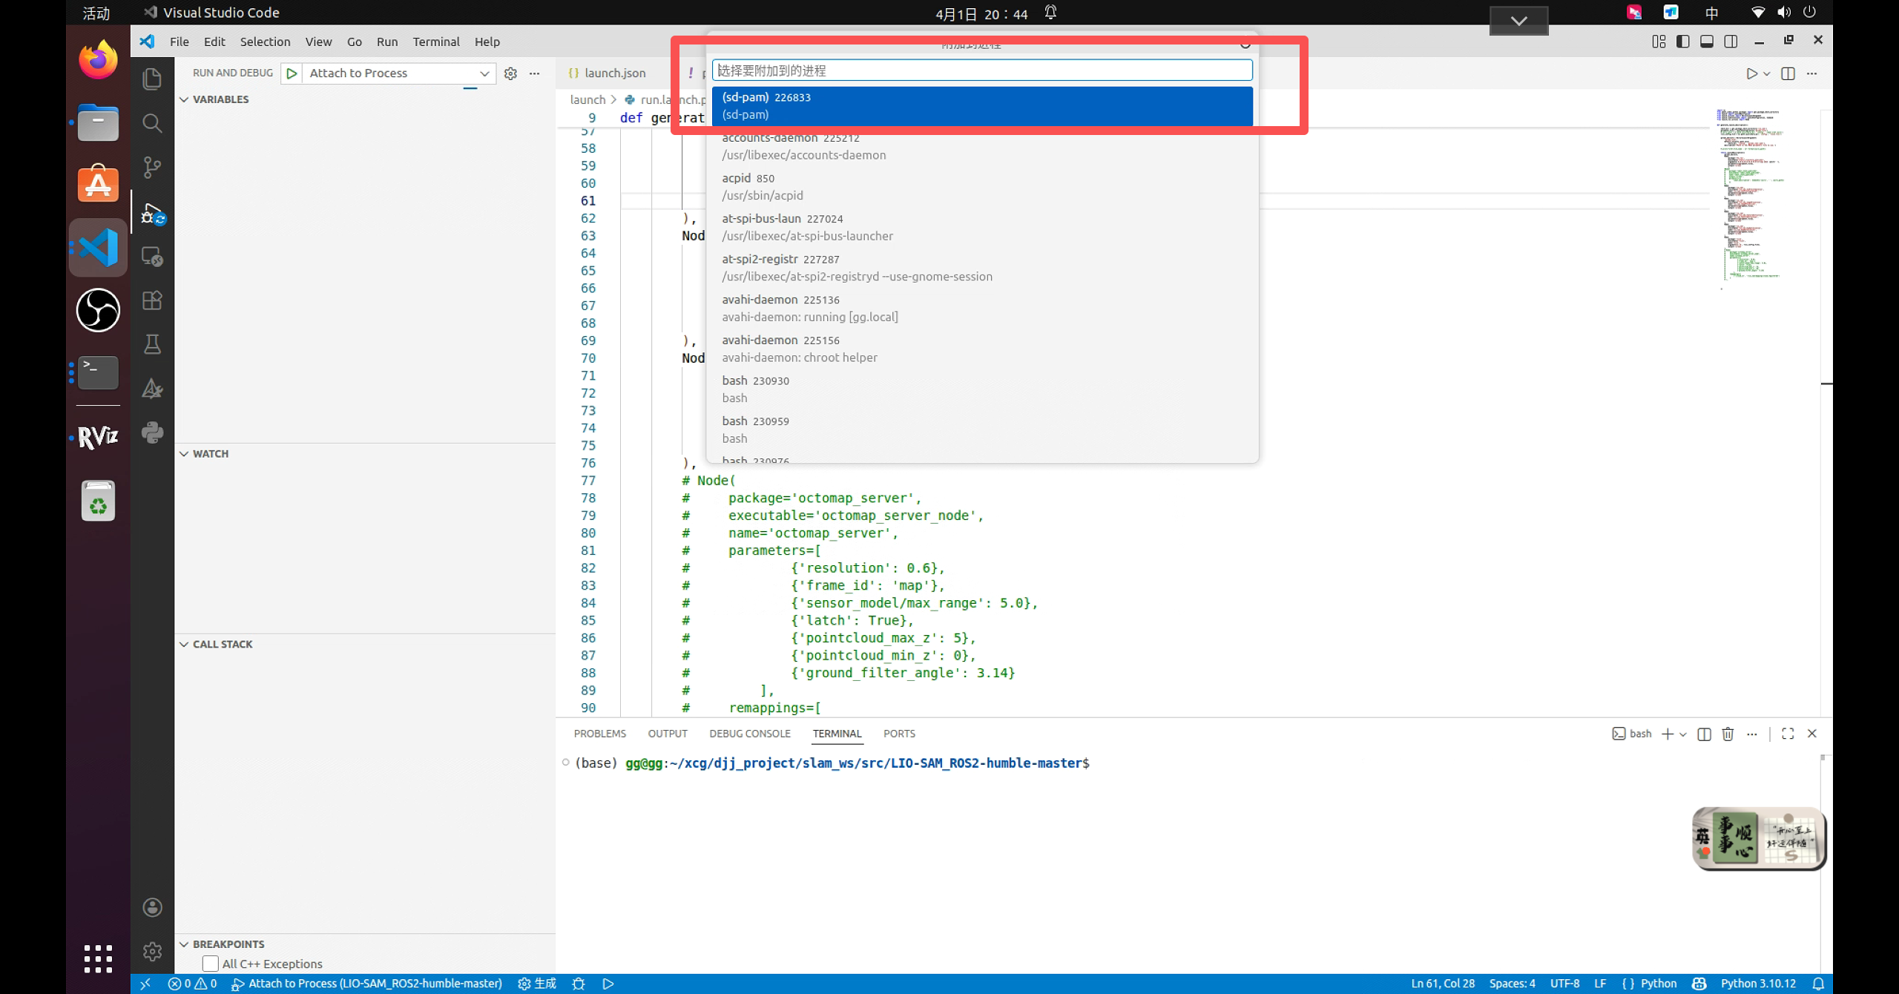The width and height of the screenshot is (1899, 994).
Task: Open Source Control view icon
Action: pyautogui.click(x=152, y=168)
